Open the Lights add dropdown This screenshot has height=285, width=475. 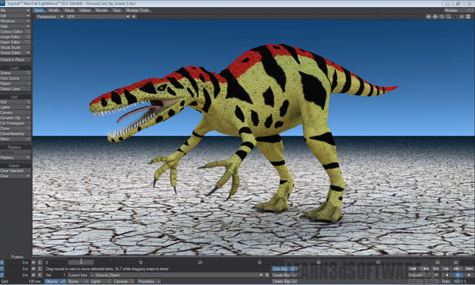[x=15, y=107]
